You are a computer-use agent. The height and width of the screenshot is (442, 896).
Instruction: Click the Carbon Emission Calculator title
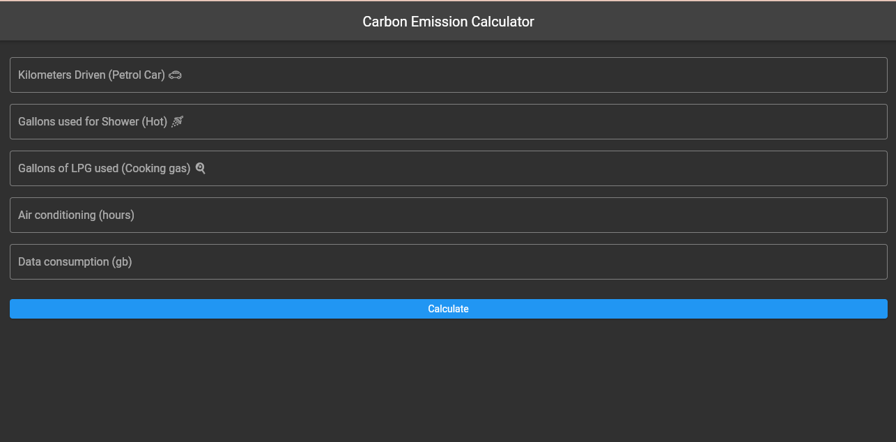pyautogui.click(x=448, y=22)
